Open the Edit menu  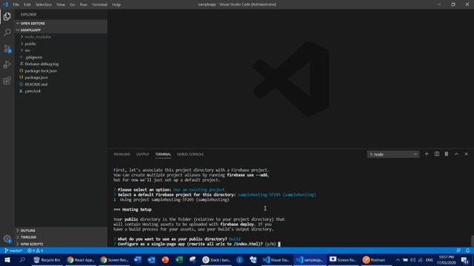coord(27,4)
